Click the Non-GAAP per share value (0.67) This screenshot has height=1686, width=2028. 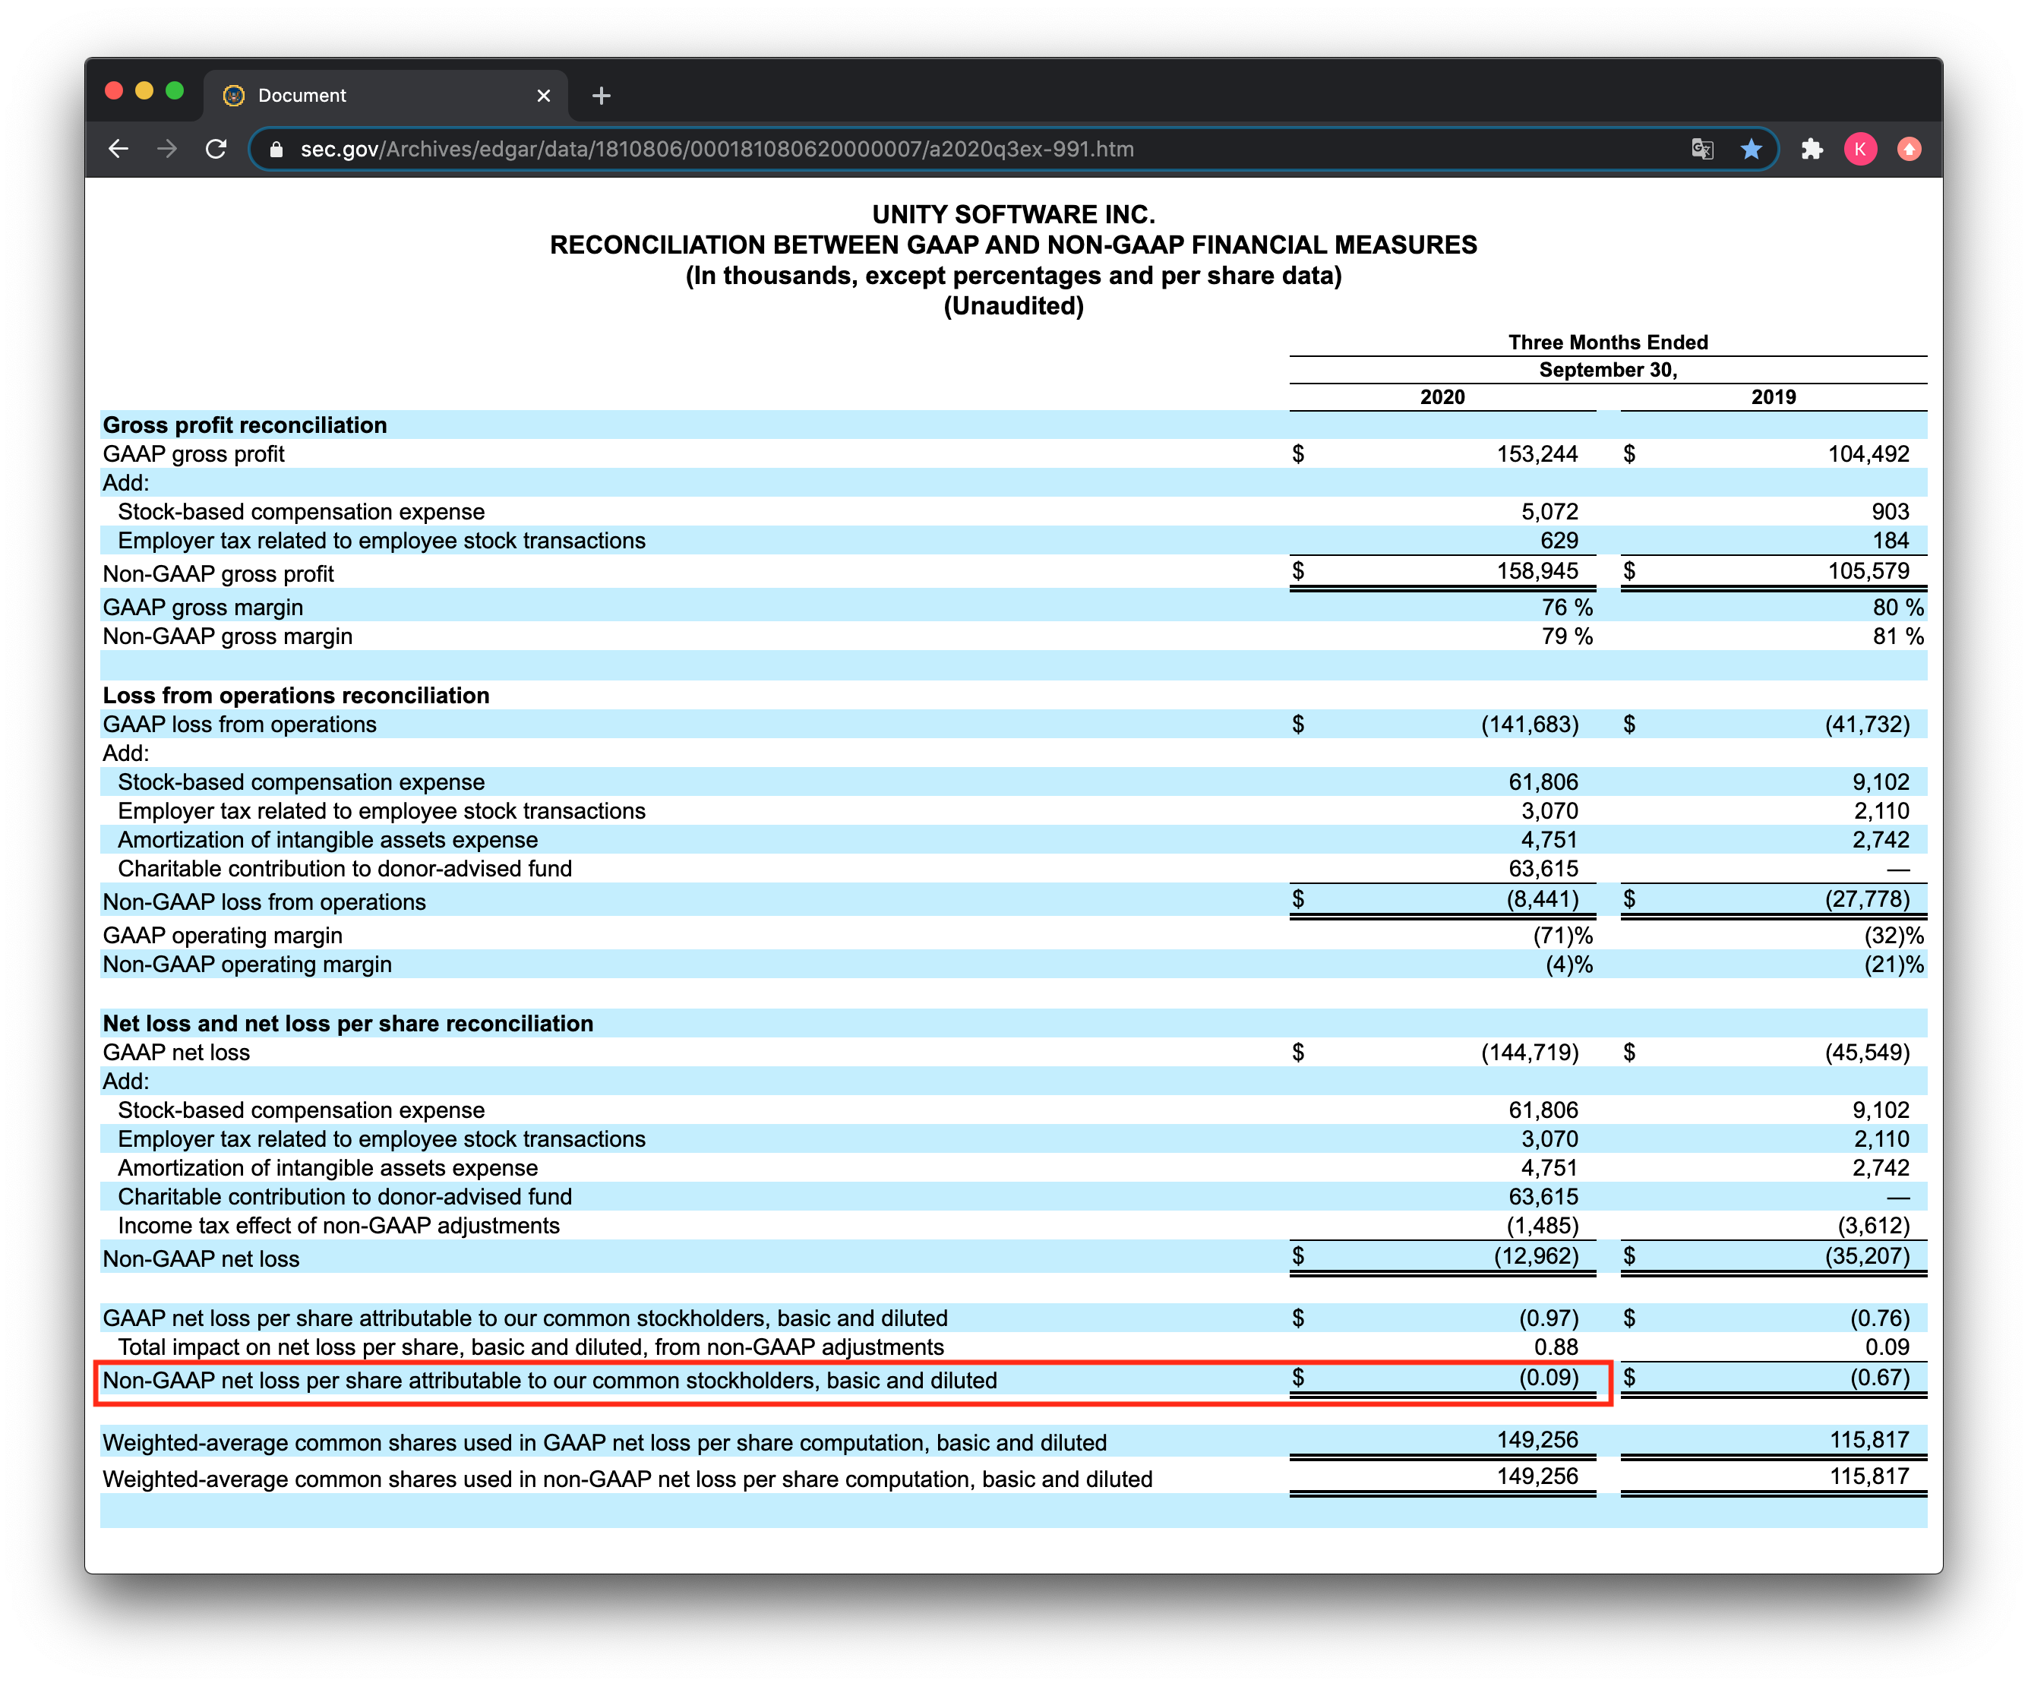pyautogui.click(x=1879, y=1378)
